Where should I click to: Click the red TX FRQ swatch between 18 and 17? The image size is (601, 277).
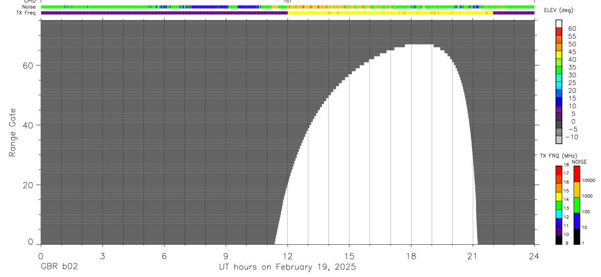tap(558, 170)
